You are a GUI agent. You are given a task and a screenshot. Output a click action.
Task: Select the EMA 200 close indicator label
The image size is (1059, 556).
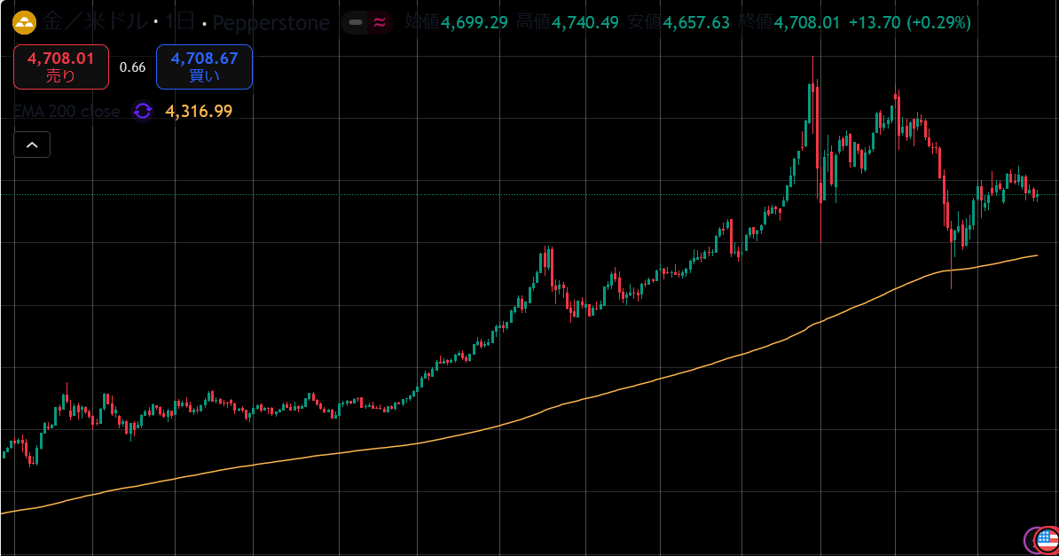(67, 111)
